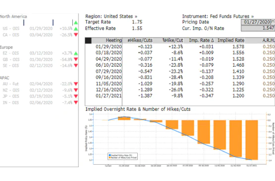Sort by the #Hikes/Cuts column header
This screenshot has width=275, height=181.
click(140, 41)
